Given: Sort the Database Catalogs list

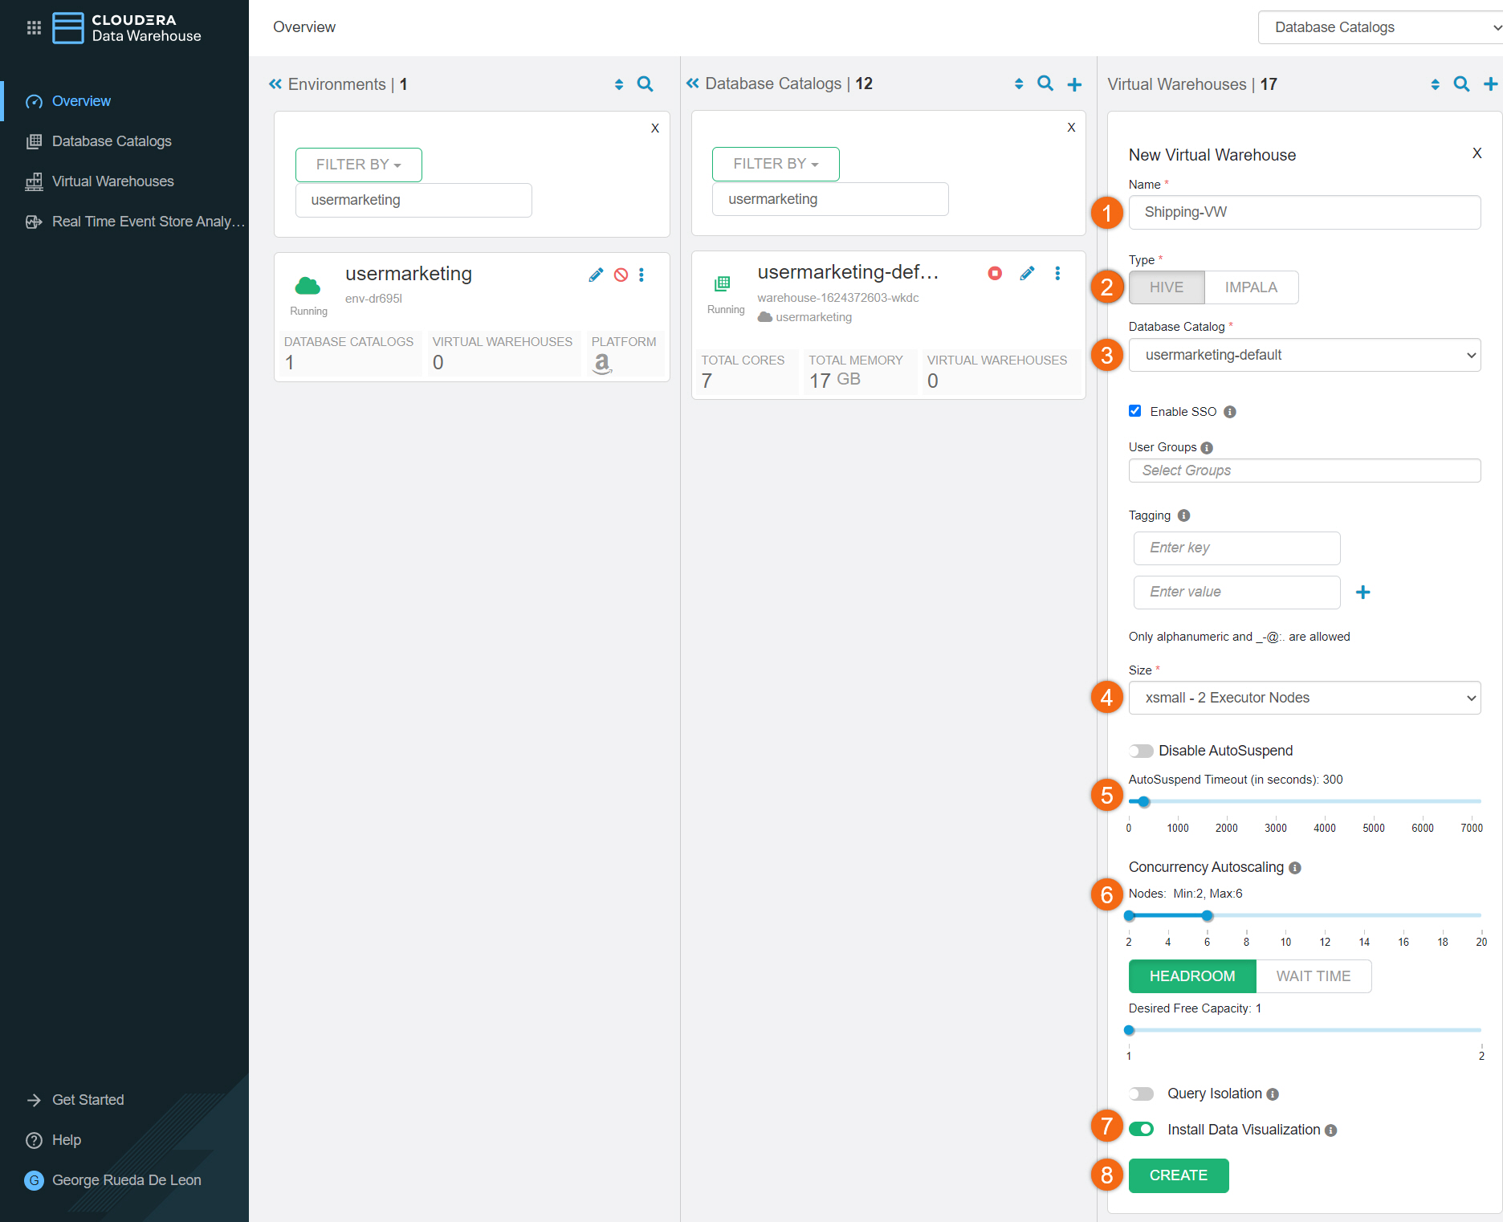Looking at the screenshot, I should (1019, 84).
